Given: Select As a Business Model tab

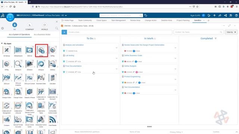Looking at the screenshot, I should point(42,35).
